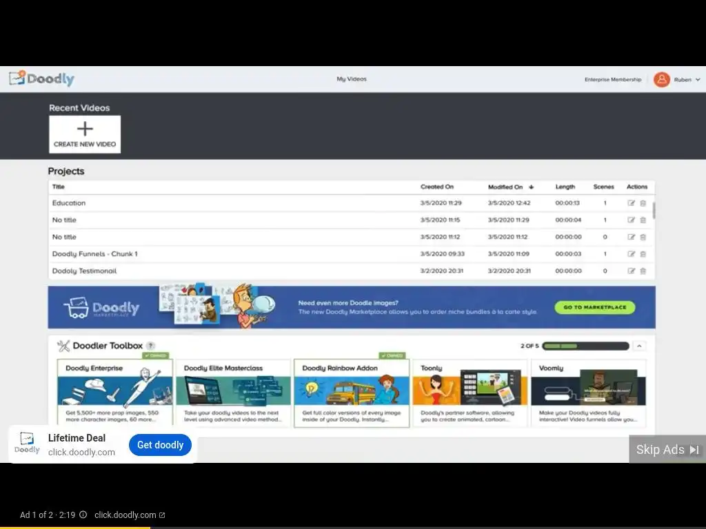The image size is (706, 529).
Task: Select the 00:00:13 length cell
Action: click(567, 203)
